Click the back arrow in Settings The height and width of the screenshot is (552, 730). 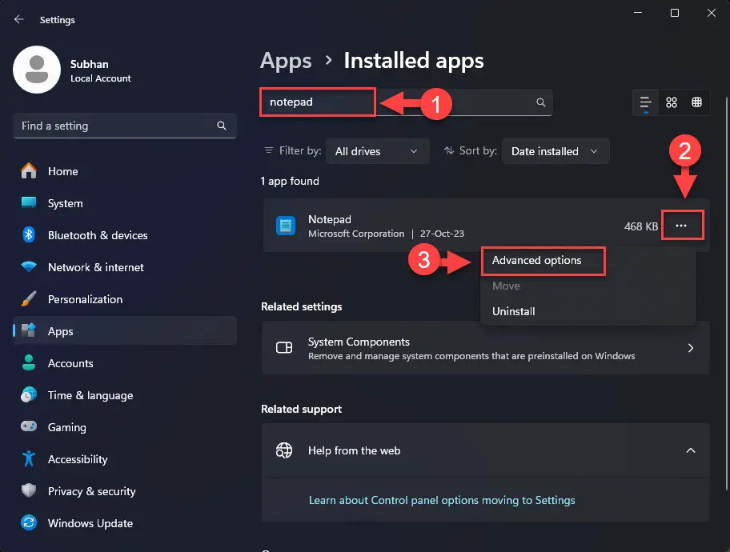tap(19, 19)
